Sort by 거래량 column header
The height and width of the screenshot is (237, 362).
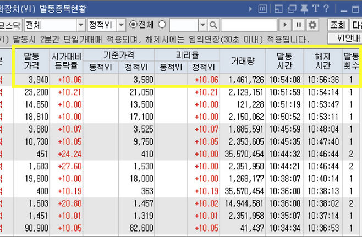coord(243,62)
